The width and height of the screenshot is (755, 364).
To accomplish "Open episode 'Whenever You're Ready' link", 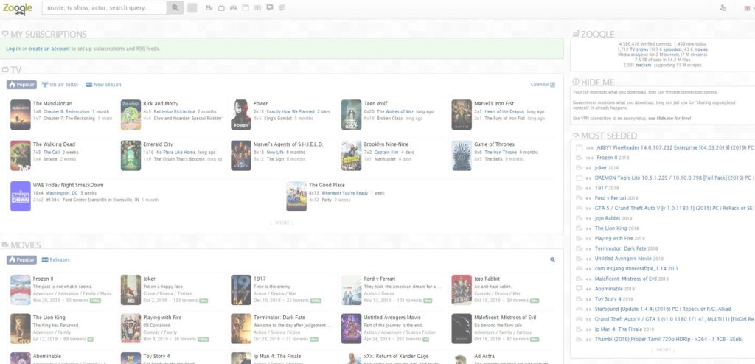I will pyautogui.click(x=345, y=193).
